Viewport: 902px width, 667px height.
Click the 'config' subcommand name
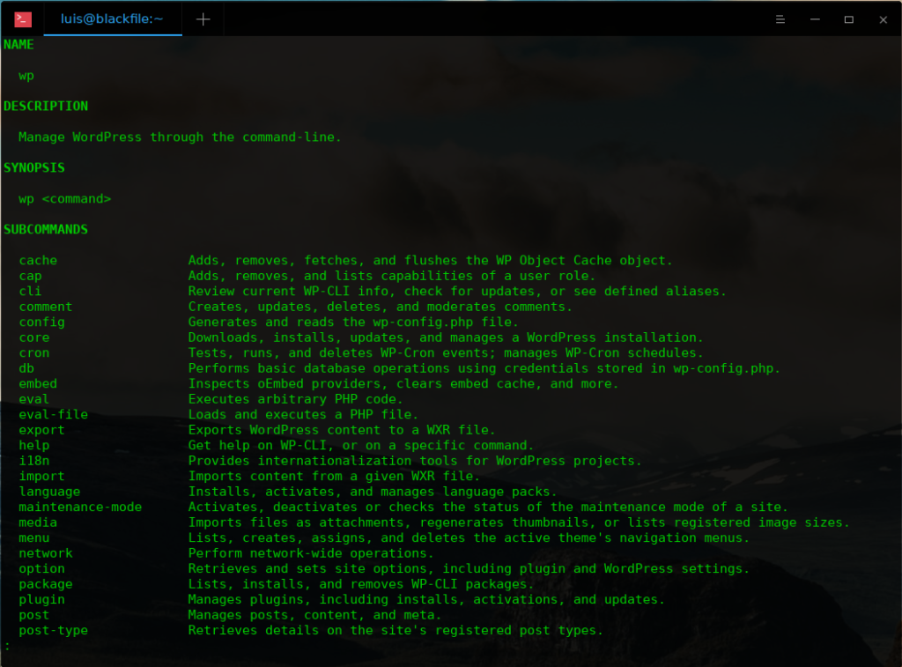point(42,322)
